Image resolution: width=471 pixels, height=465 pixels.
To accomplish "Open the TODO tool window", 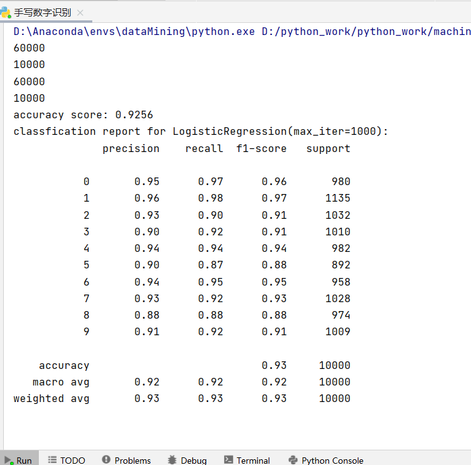I will coord(67,460).
